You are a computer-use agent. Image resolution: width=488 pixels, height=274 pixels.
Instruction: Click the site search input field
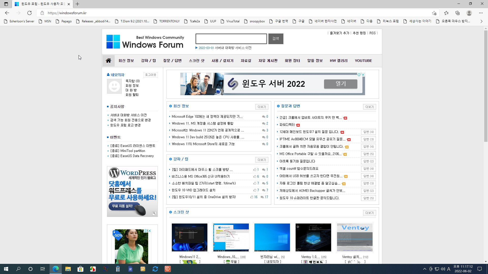(231, 39)
